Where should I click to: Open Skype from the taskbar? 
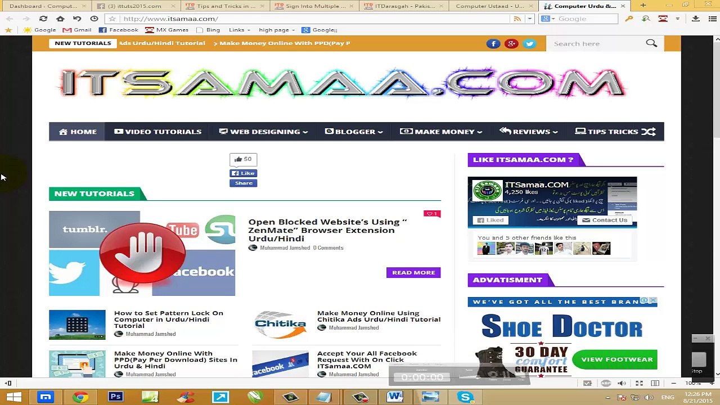pos(465,397)
